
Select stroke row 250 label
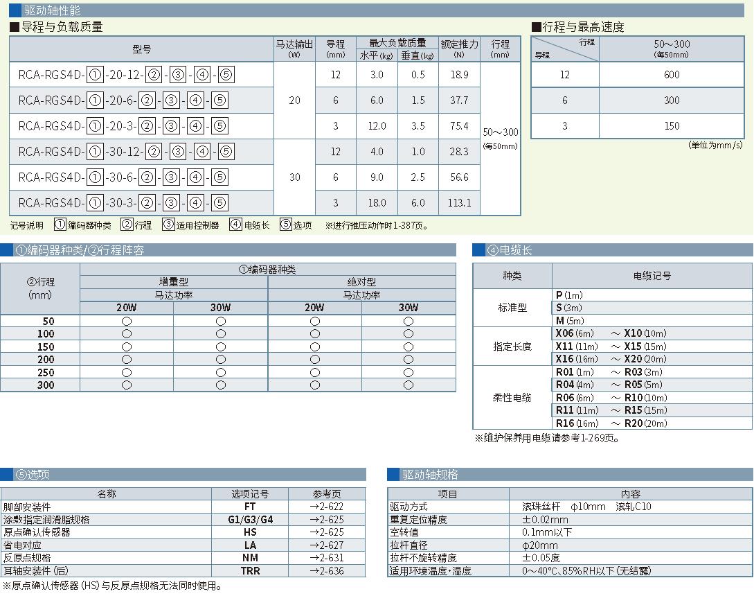46,372
